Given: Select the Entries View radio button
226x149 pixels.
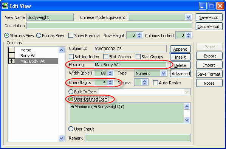Looking at the screenshot, I should [39, 36].
